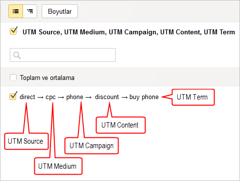The width and height of the screenshot is (240, 181).
Task: Click the UTM Source callout label
Action: click(x=25, y=141)
